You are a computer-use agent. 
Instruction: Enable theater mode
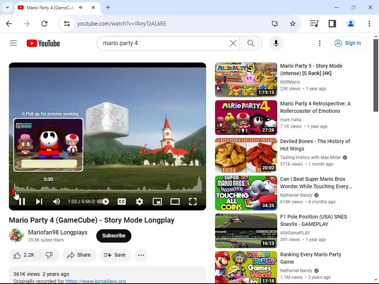point(175,202)
